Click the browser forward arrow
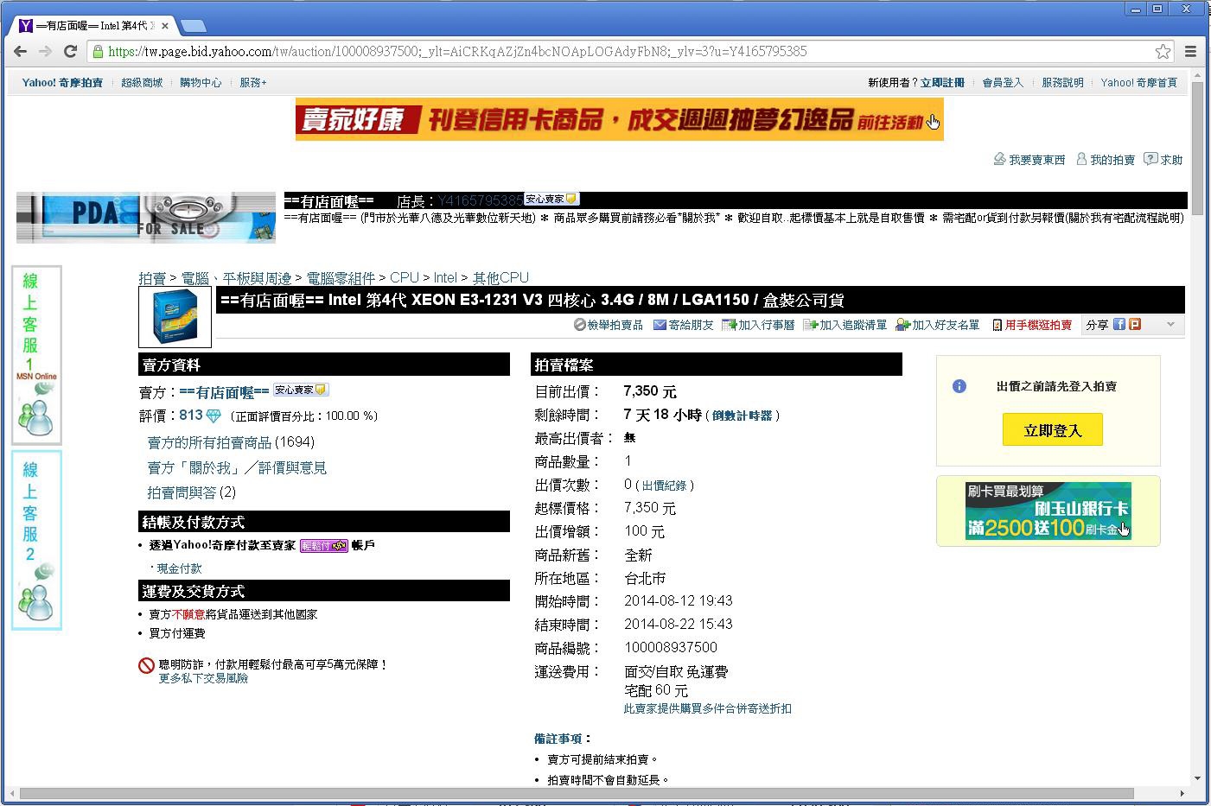The width and height of the screenshot is (1211, 806). (x=45, y=52)
